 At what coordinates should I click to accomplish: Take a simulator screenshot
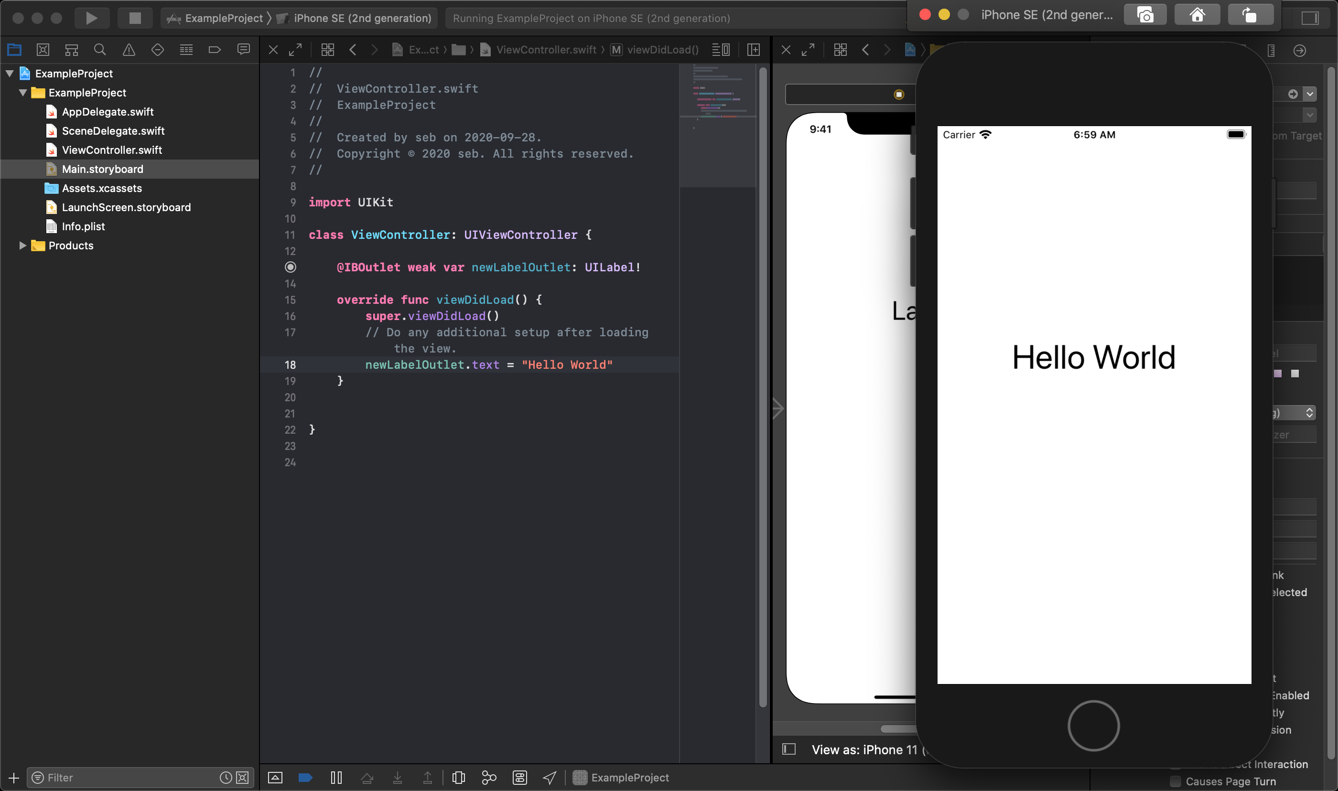click(1145, 14)
